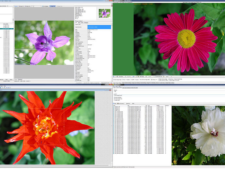This screenshot has height=169, width=225.
Task: Click previous arrow in slideshow toolbar
Action: pyautogui.click(x=114, y=77)
